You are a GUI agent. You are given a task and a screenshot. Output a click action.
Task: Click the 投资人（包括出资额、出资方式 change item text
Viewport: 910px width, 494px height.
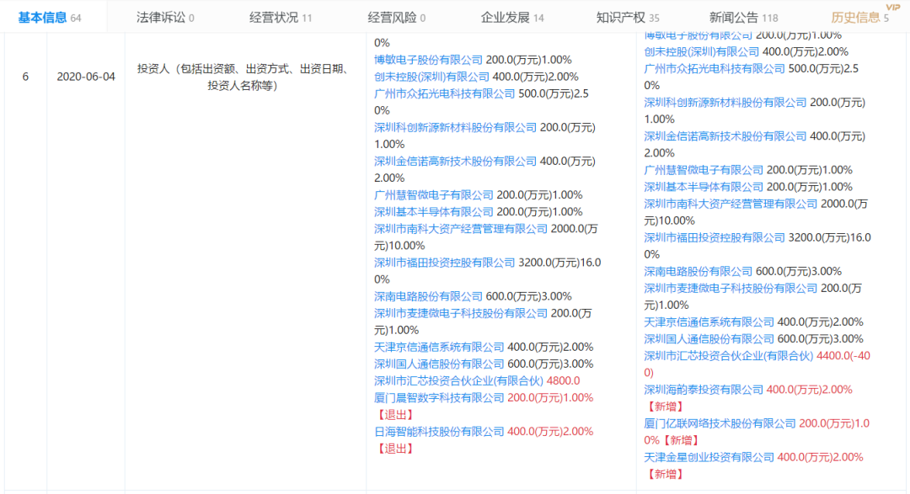click(x=243, y=77)
